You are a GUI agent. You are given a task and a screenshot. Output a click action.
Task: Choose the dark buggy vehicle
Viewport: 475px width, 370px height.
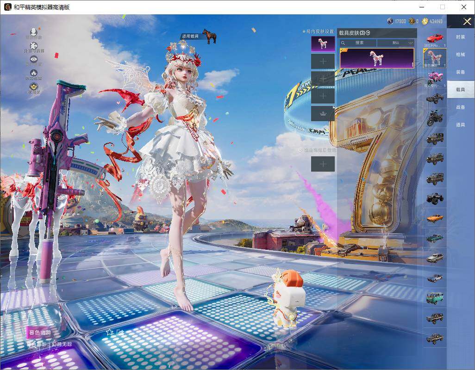435,99
